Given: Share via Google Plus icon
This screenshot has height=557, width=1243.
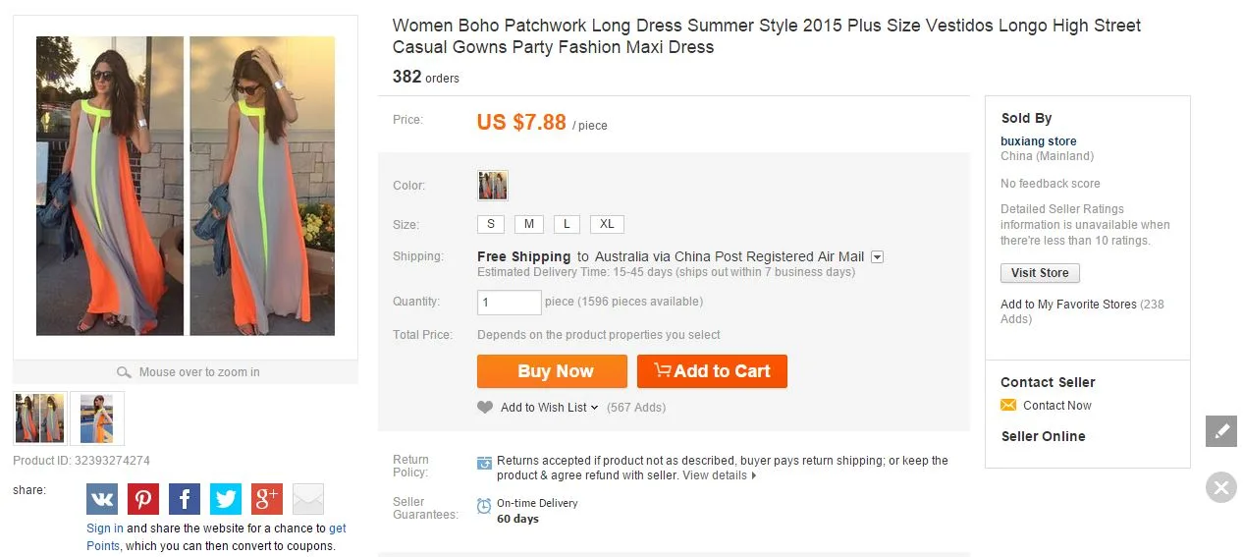Looking at the screenshot, I should click(x=267, y=499).
